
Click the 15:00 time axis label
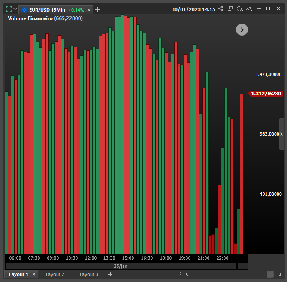pyautogui.click(x=128, y=258)
